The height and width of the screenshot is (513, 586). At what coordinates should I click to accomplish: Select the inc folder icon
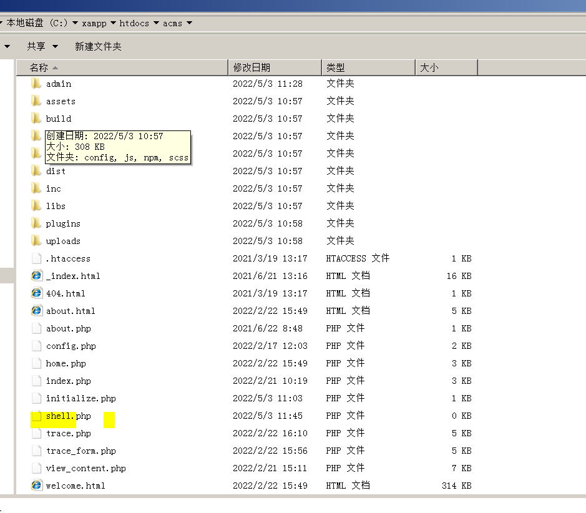pos(36,188)
